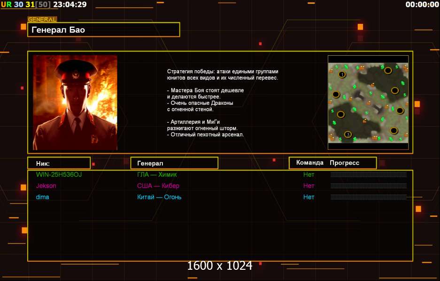Select player 'WIN-25H536OJ' in the list
The image size is (440, 281).
click(x=59, y=175)
